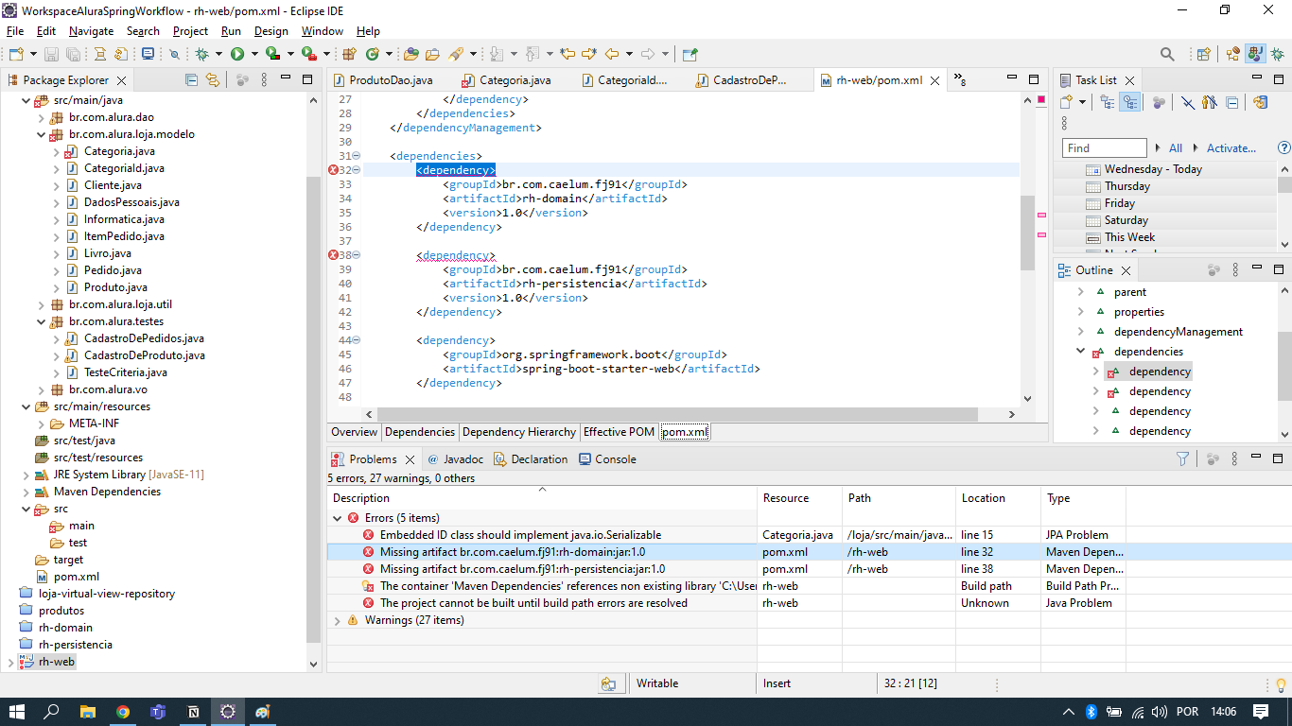Screen dimensions: 1292x726
Task: Click Last Edit Location toolbar icon
Action: coord(567,55)
